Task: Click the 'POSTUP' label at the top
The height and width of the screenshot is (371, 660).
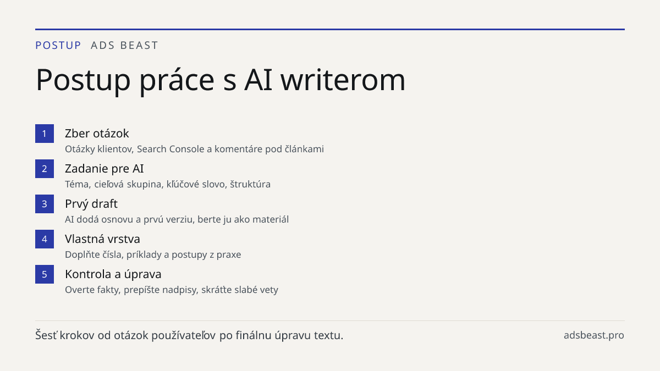Action: [x=58, y=46]
